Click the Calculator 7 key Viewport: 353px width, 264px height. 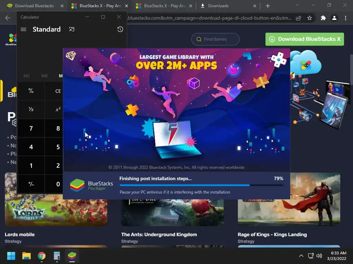click(31, 128)
